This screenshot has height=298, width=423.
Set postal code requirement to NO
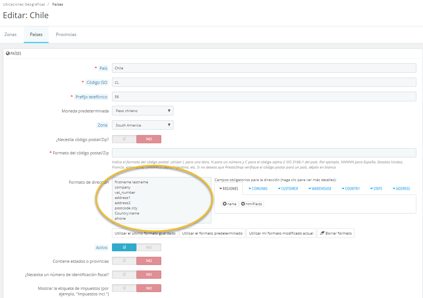tap(149, 139)
